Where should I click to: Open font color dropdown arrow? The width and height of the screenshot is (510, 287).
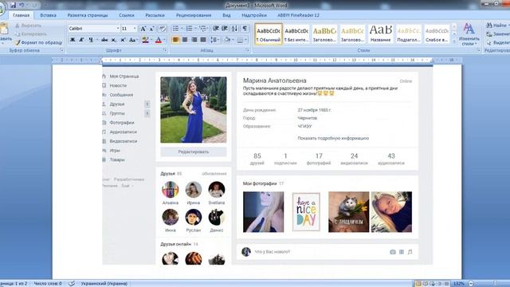[x=165, y=40]
